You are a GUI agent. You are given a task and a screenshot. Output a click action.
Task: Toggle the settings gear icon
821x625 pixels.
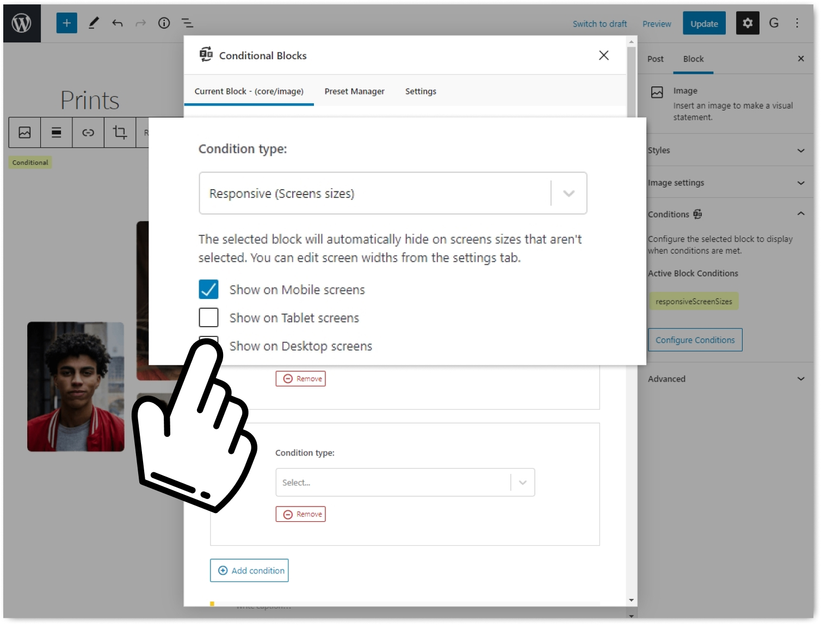[x=748, y=23]
